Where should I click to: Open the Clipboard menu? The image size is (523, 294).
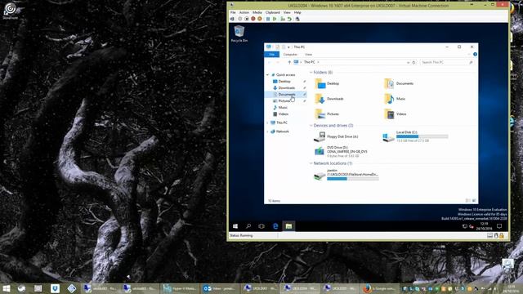click(x=272, y=12)
